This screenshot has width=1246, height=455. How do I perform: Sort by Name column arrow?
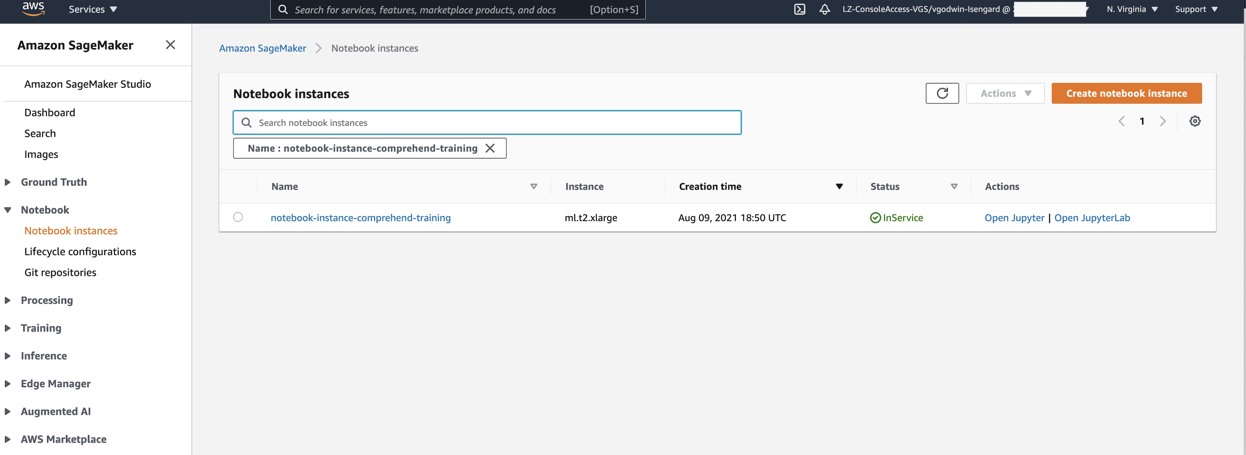[x=533, y=186]
